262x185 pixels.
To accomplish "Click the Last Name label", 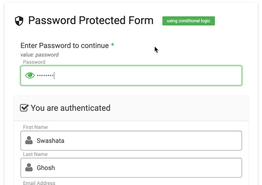I will click(35, 154).
